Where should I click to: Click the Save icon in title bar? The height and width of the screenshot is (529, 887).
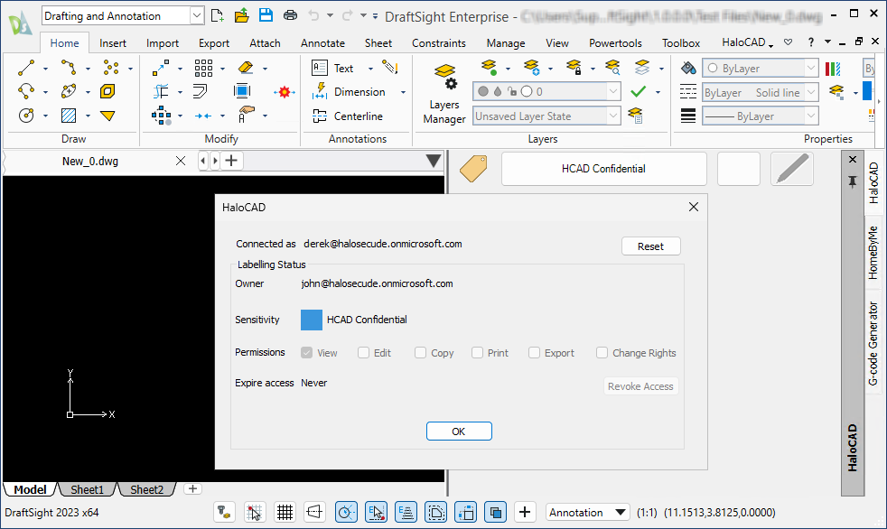click(266, 15)
